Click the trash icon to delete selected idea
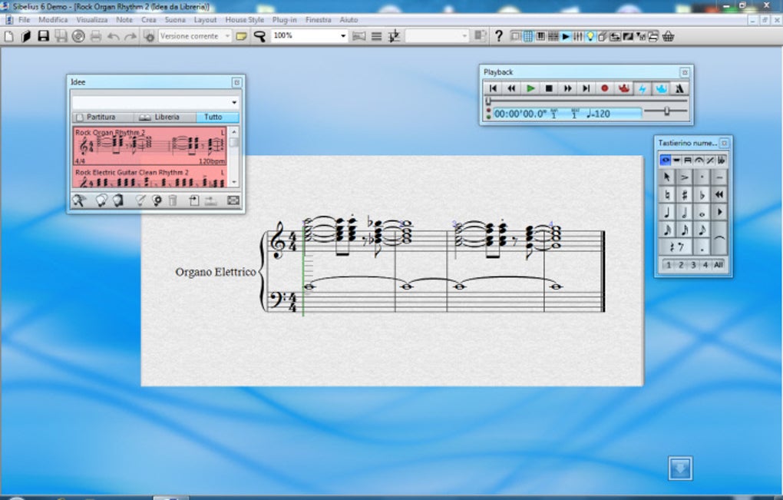 click(x=173, y=200)
